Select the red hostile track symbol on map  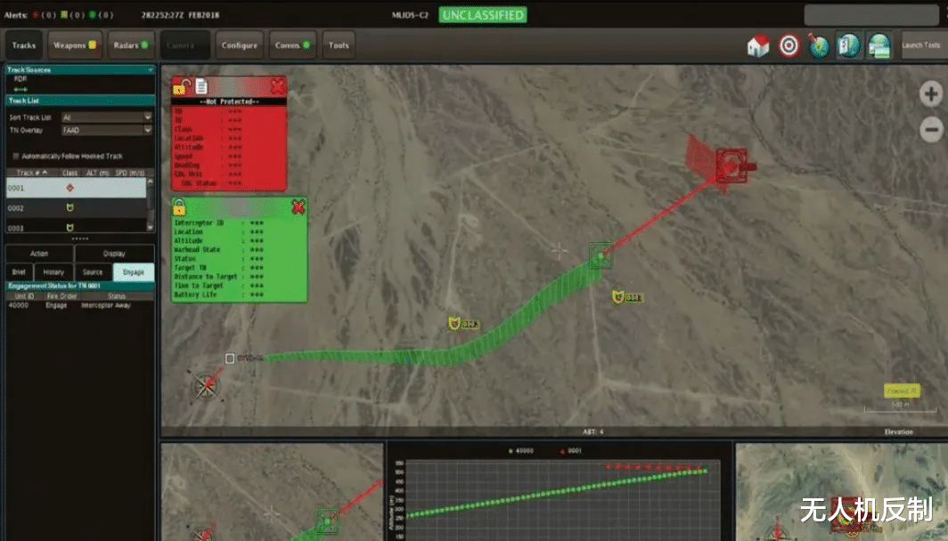pyautogui.click(x=731, y=165)
